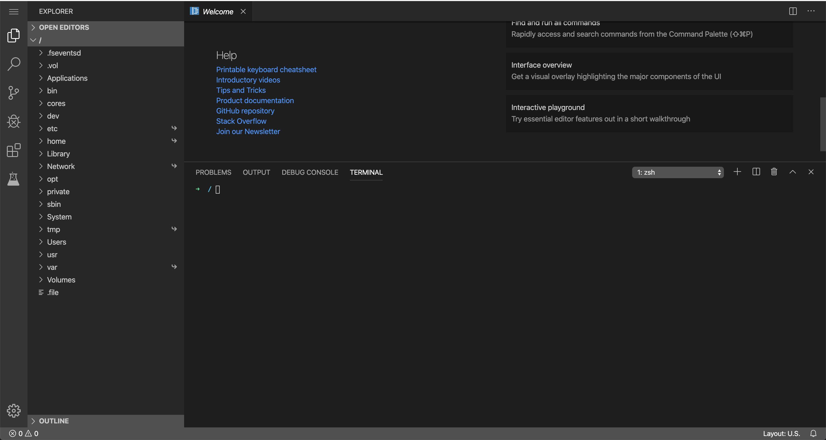This screenshot has height=440, width=826.
Task: Open editor More Actions ellipsis
Action: pos(811,11)
